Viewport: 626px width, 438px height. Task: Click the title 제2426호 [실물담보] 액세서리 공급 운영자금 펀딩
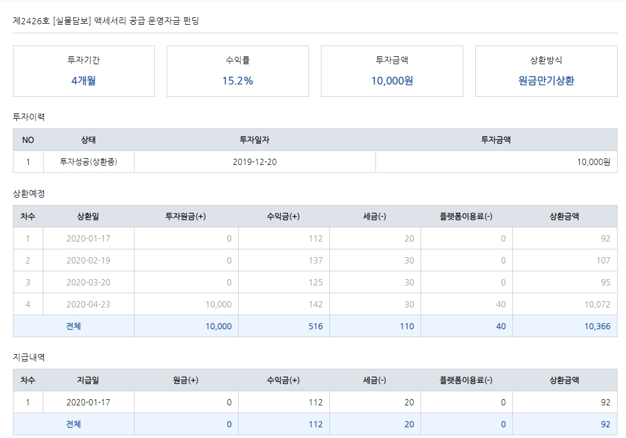pyautogui.click(x=106, y=21)
